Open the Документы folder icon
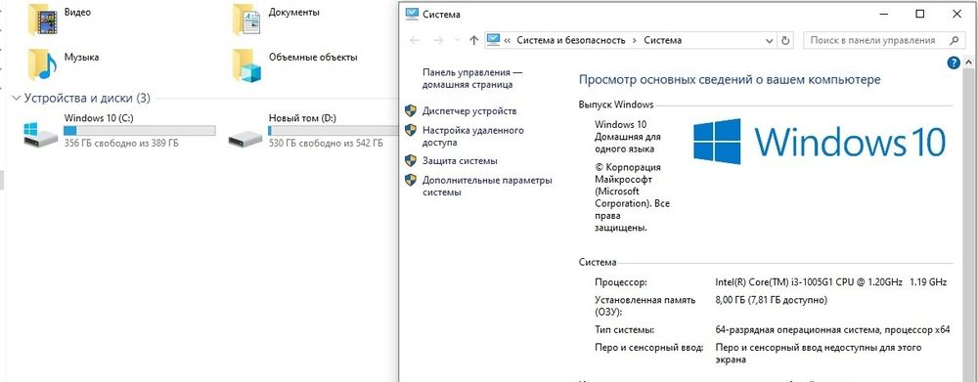978x382 pixels. (x=245, y=19)
